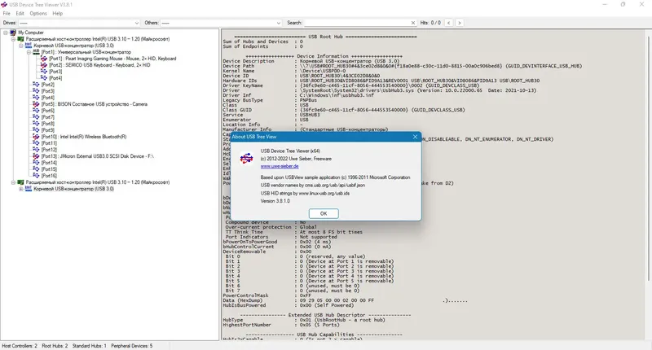The width and height of the screenshot is (652, 350).
Task: Collapse the My Computer tree node
Action: pyautogui.click(x=6, y=33)
